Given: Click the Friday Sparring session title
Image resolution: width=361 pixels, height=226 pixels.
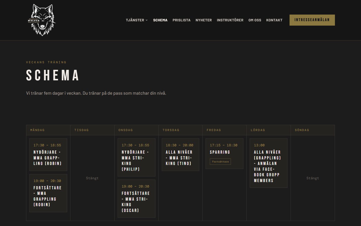Looking at the screenshot, I should pos(220,152).
